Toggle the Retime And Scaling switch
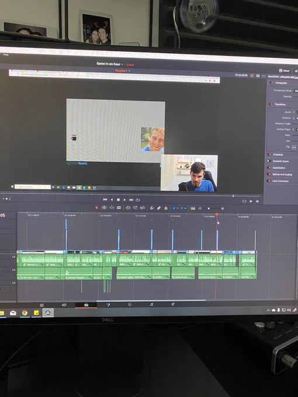Viewport: 298px width, 397px height. 269,174
